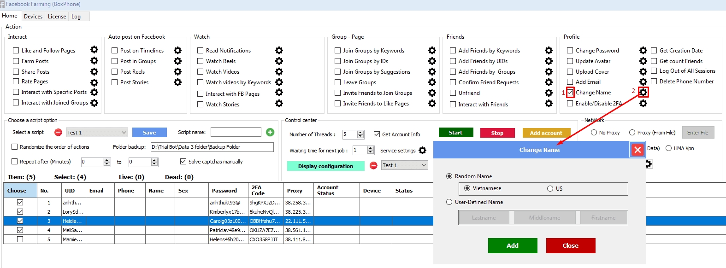Click the Add account button
The image size is (726, 268).
546,133
